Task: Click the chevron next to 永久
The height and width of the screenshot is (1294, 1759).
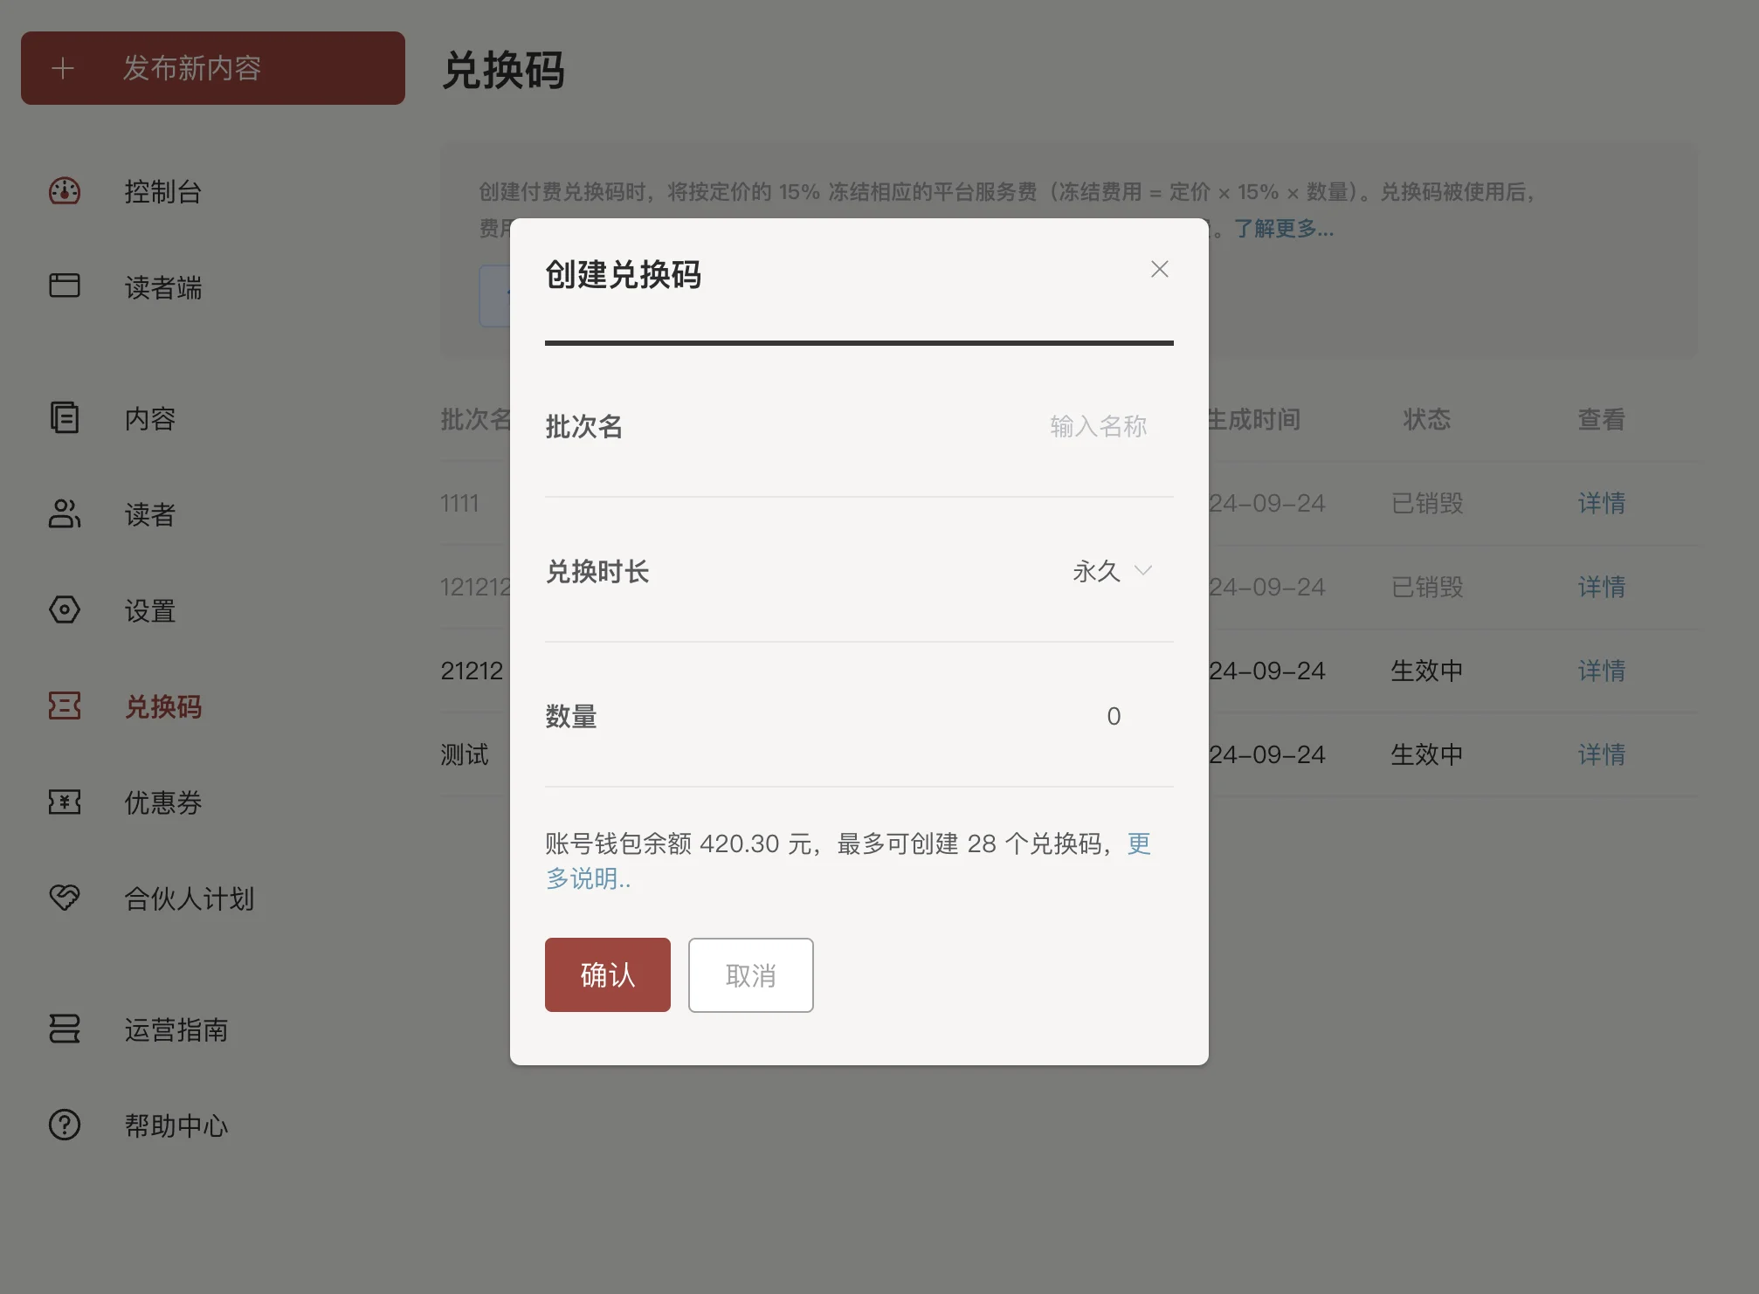Action: [1143, 571]
